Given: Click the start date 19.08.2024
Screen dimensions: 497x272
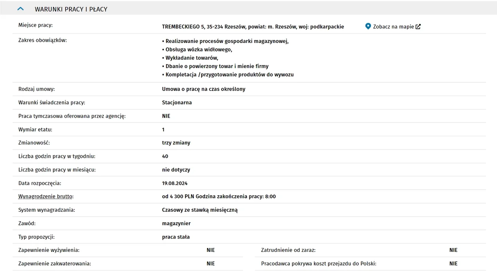Looking at the screenshot, I should pyautogui.click(x=175, y=183).
